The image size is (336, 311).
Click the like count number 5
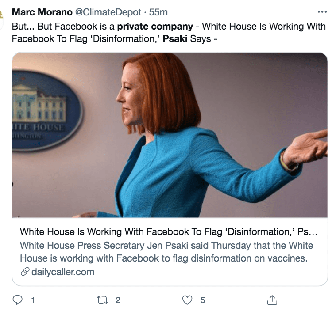[x=203, y=300]
